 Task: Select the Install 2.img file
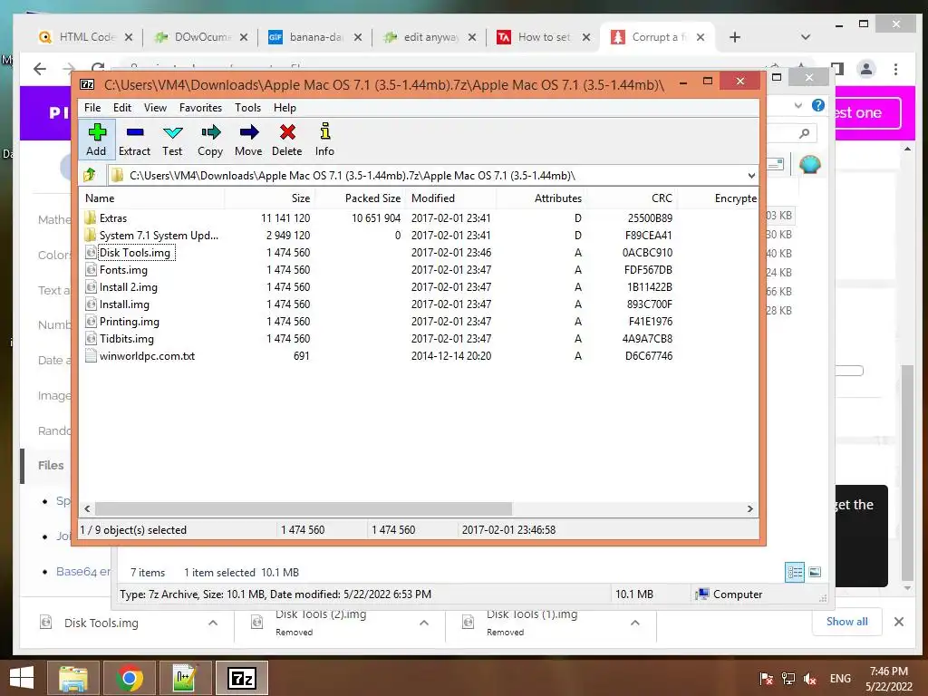click(129, 287)
